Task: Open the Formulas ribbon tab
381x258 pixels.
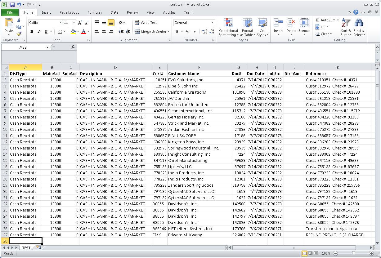Action: (x=95, y=12)
